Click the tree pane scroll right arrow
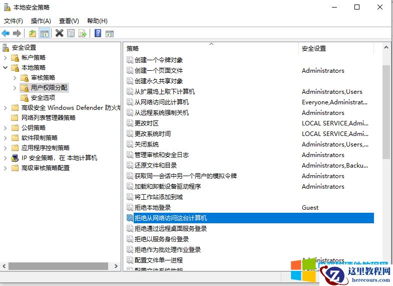 pyautogui.click(x=116, y=266)
